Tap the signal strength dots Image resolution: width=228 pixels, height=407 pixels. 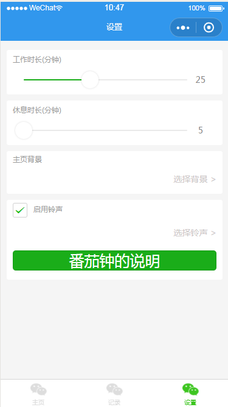tap(17, 9)
